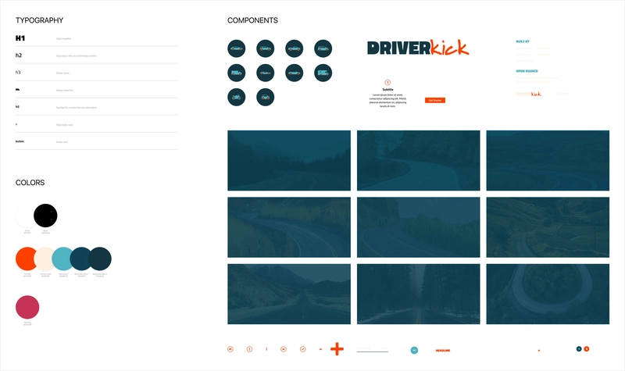Click the large DRIVERkick logo

coord(418,48)
